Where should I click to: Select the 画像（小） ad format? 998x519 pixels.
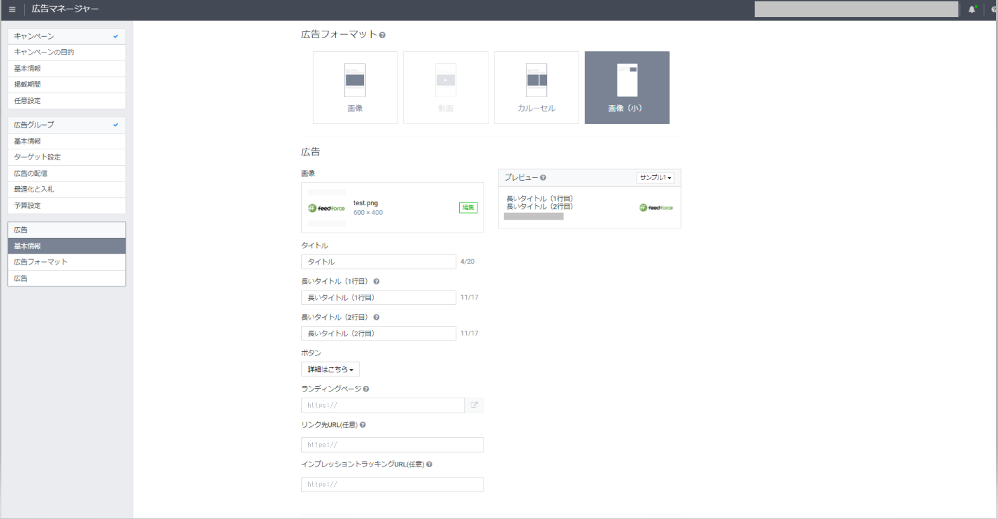point(626,87)
